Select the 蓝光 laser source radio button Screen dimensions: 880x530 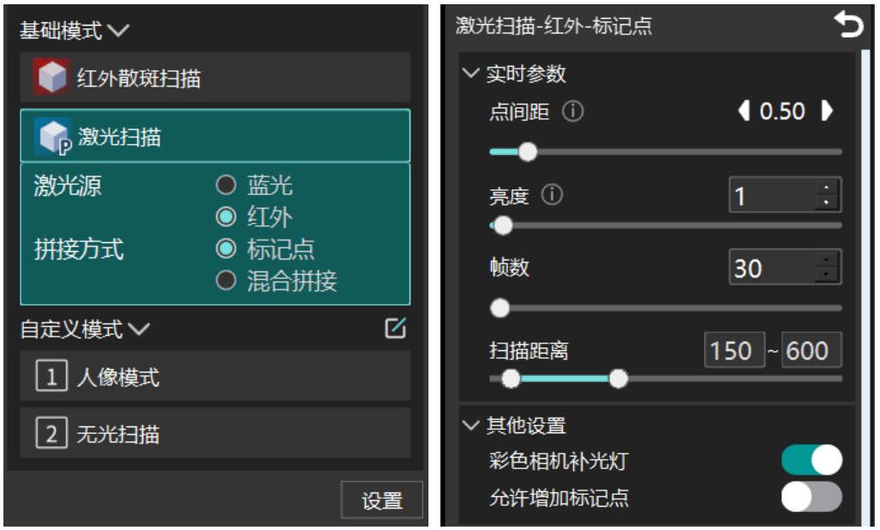226,185
